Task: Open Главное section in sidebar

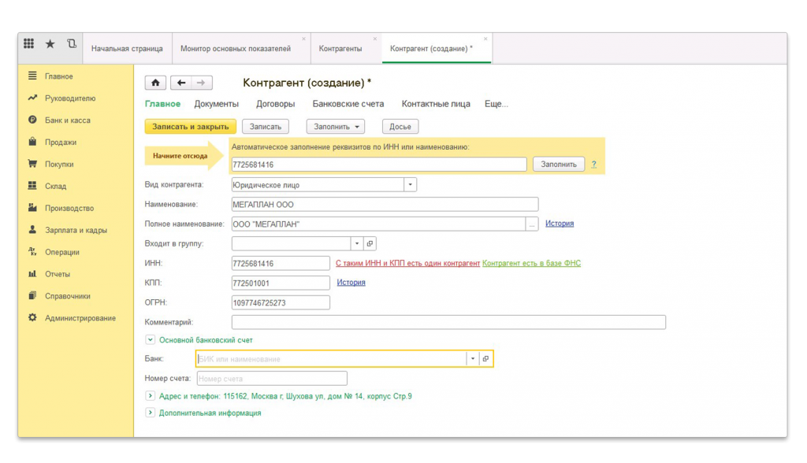Action: (x=58, y=76)
